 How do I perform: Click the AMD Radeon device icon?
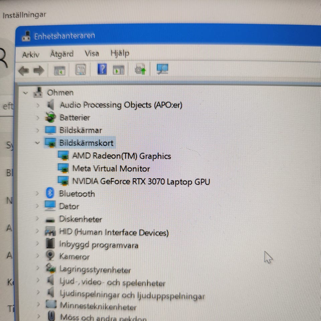(63, 155)
